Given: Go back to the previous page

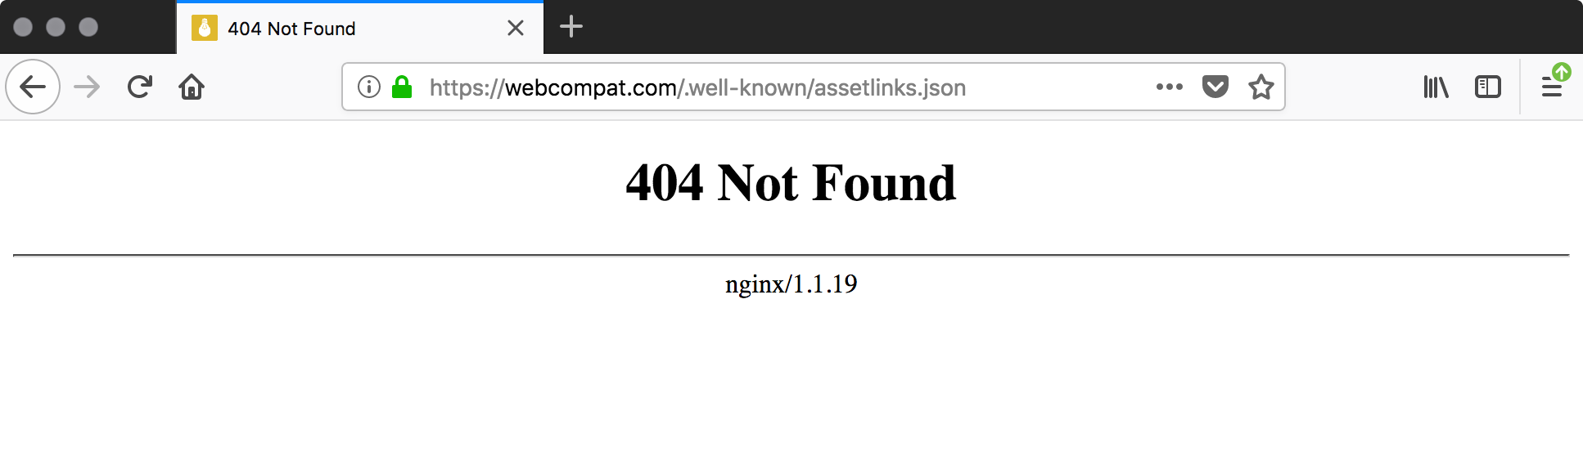Looking at the screenshot, I should click(x=33, y=87).
